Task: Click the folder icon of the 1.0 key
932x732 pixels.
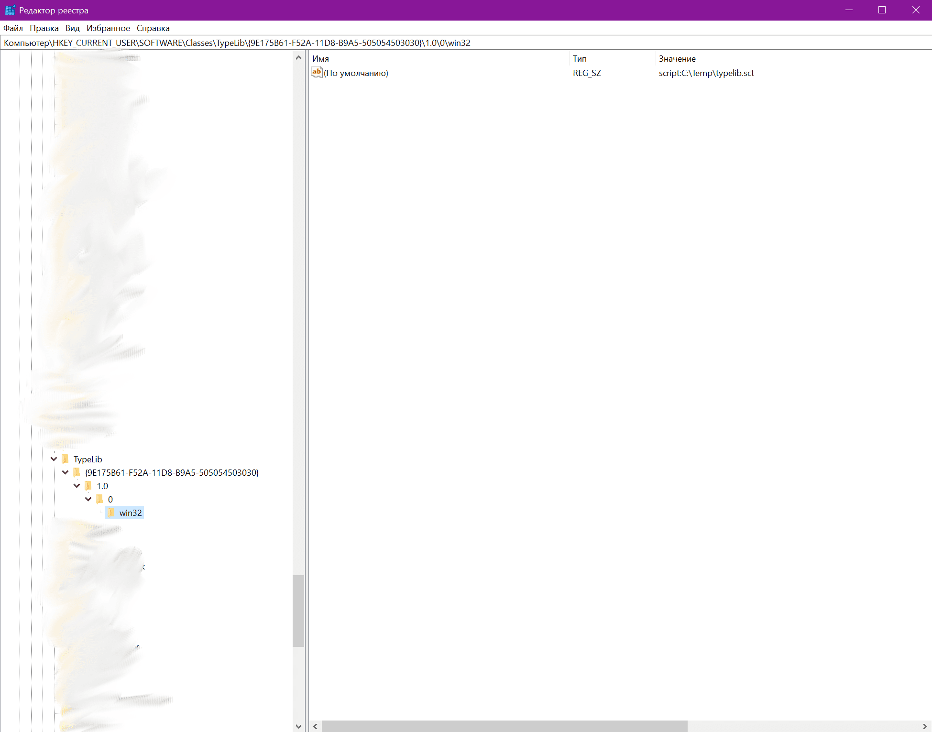Action: (88, 486)
